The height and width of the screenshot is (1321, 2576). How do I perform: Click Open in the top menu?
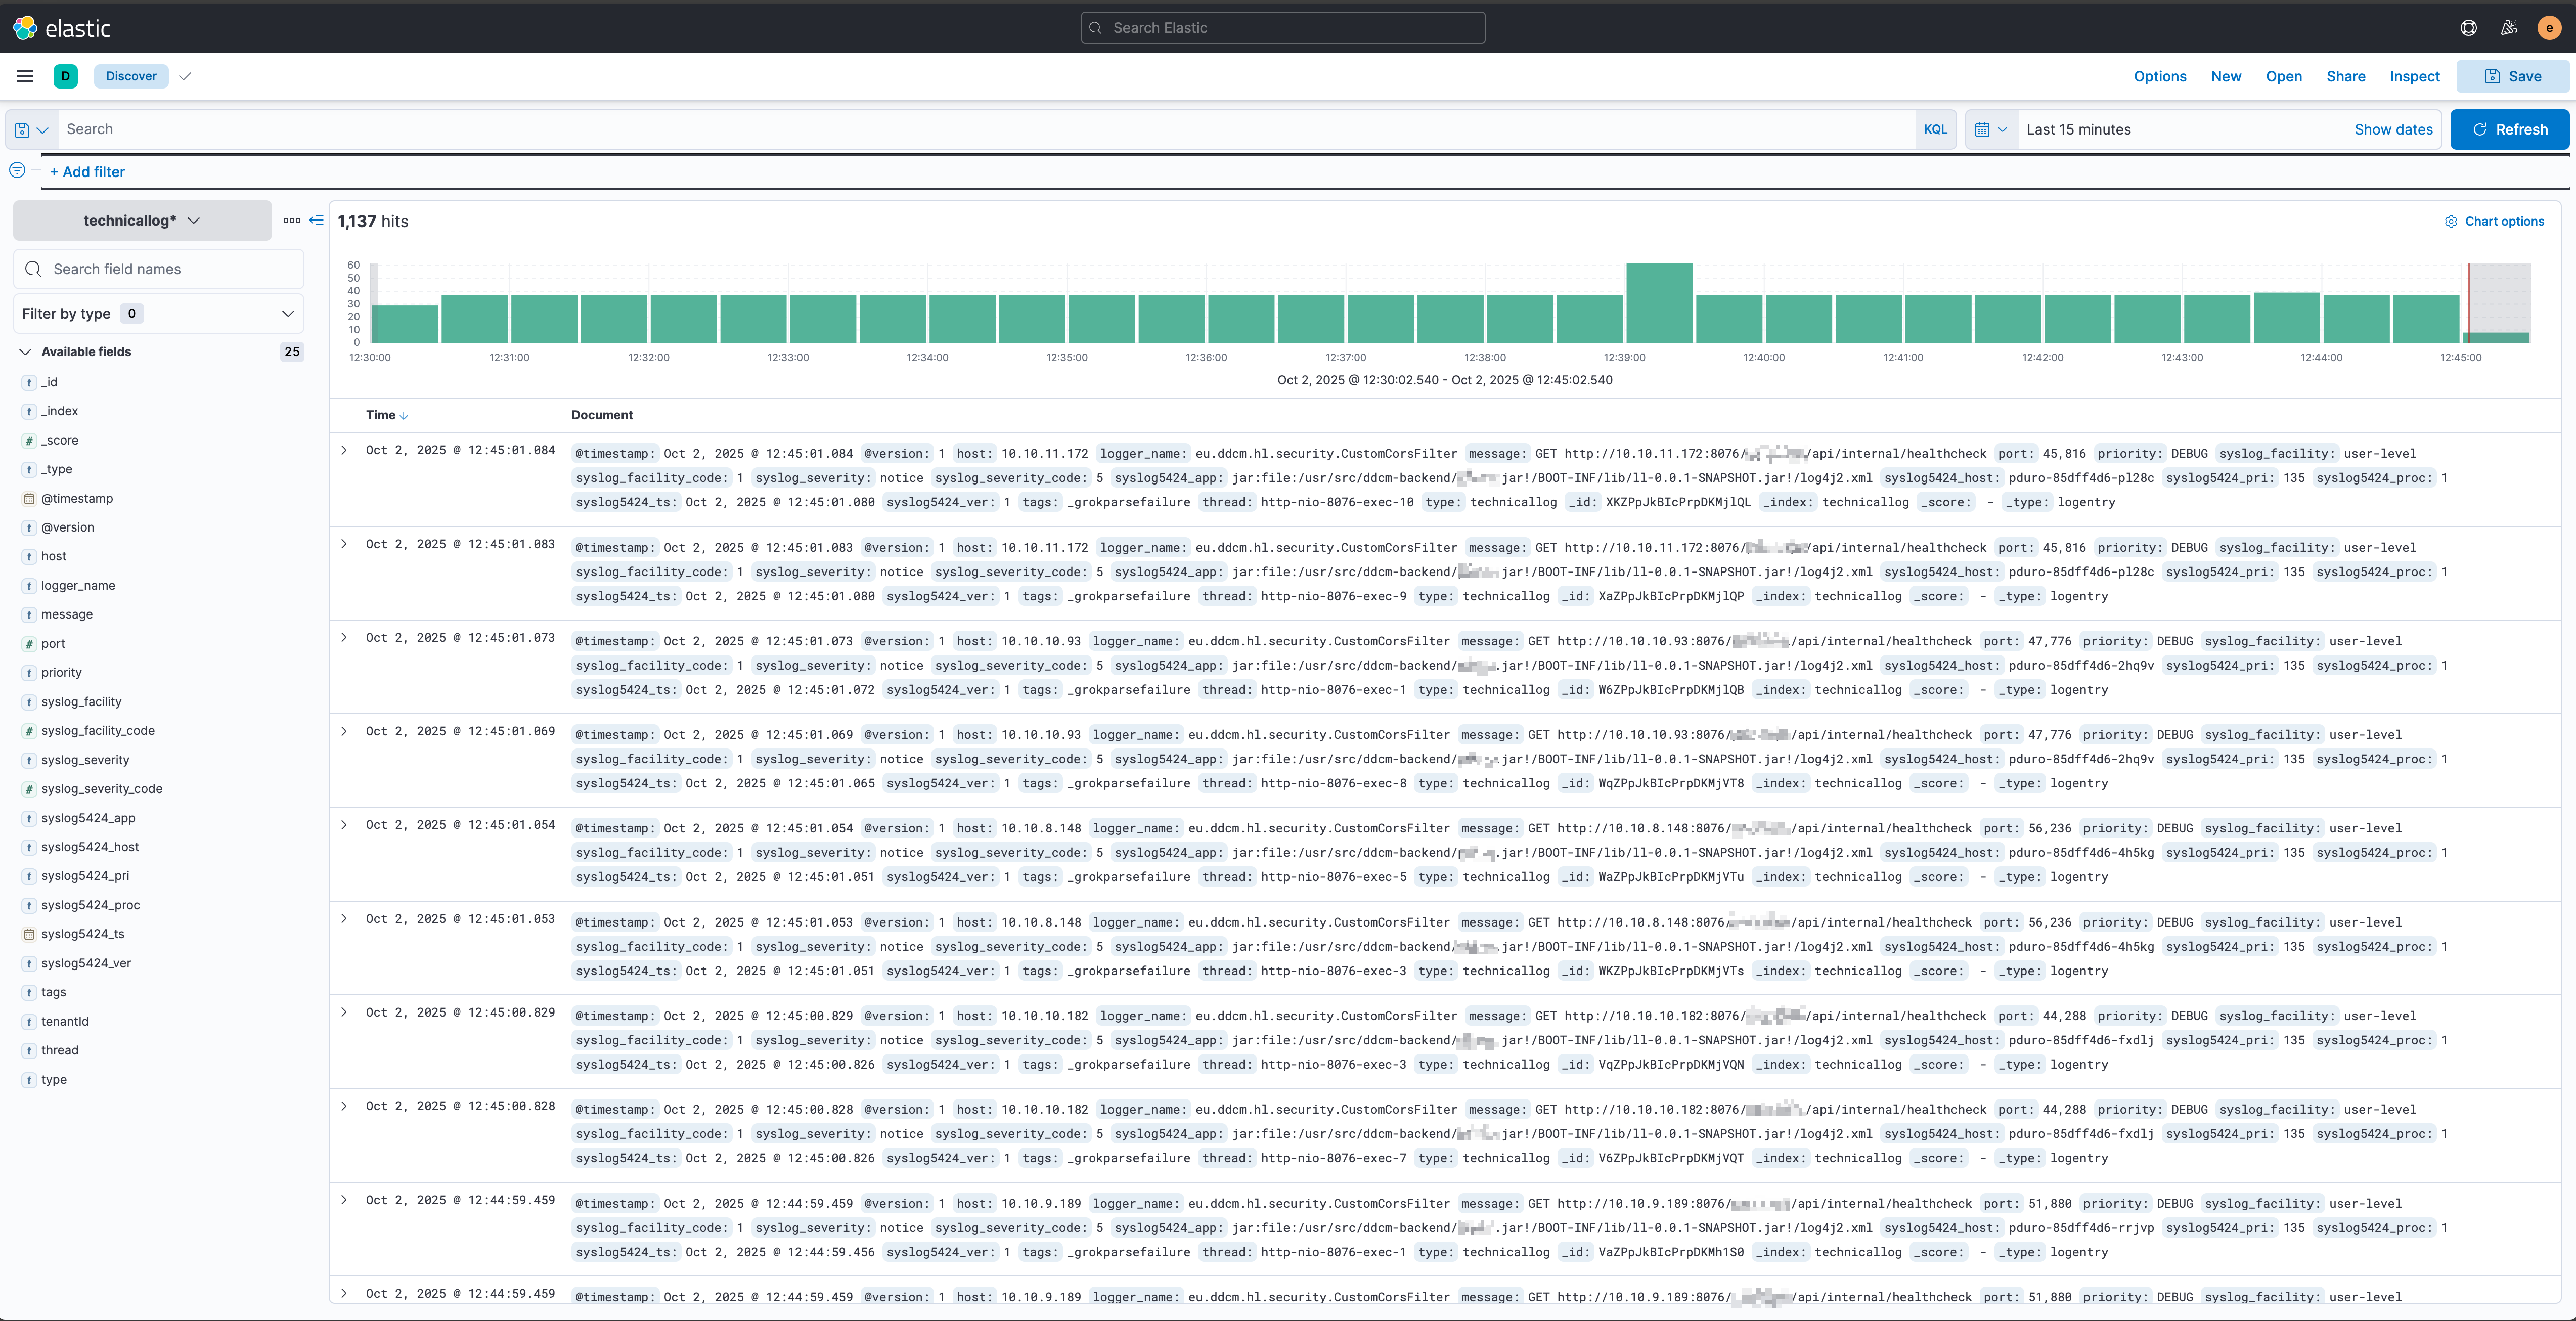tap(2284, 76)
